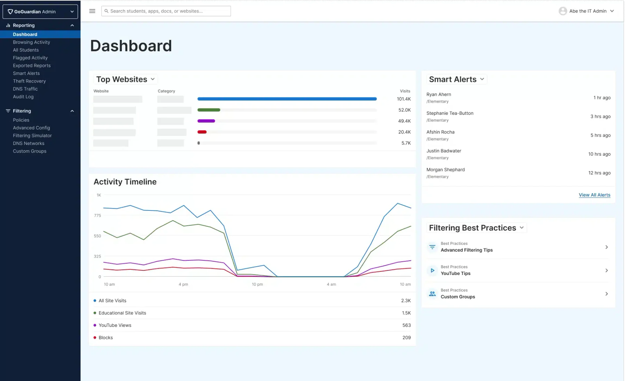Image resolution: width=625 pixels, height=381 pixels.
Task: Click the Reporting bar chart icon
Action: coord(8,25)
